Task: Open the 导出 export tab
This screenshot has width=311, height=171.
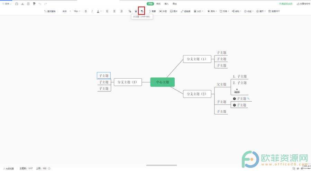Action: tap(175, 4)
